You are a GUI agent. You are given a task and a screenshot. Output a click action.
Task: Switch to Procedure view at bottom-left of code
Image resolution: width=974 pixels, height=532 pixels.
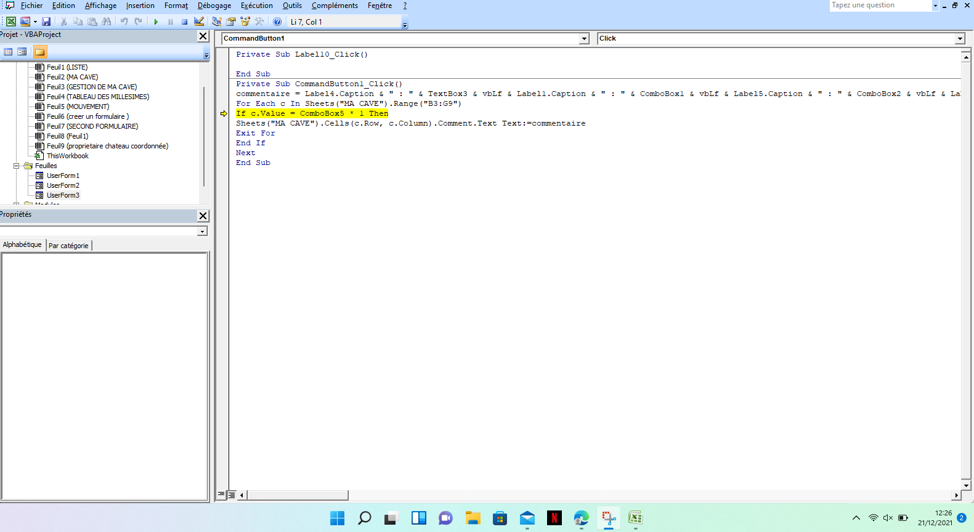point(221,494)
